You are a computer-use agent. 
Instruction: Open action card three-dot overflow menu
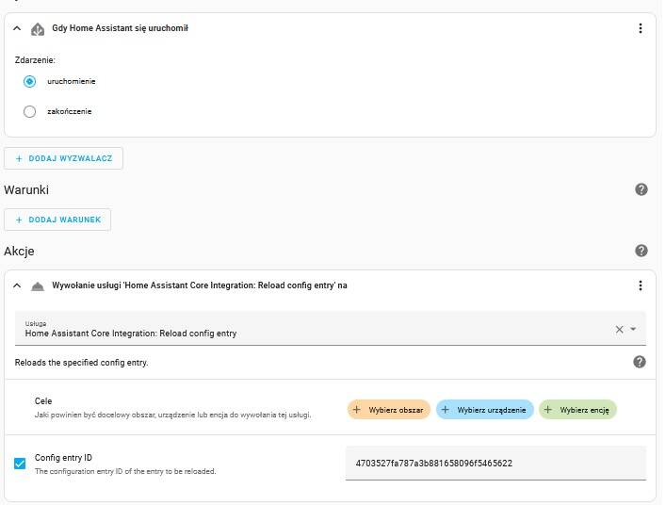pos(640,285)
